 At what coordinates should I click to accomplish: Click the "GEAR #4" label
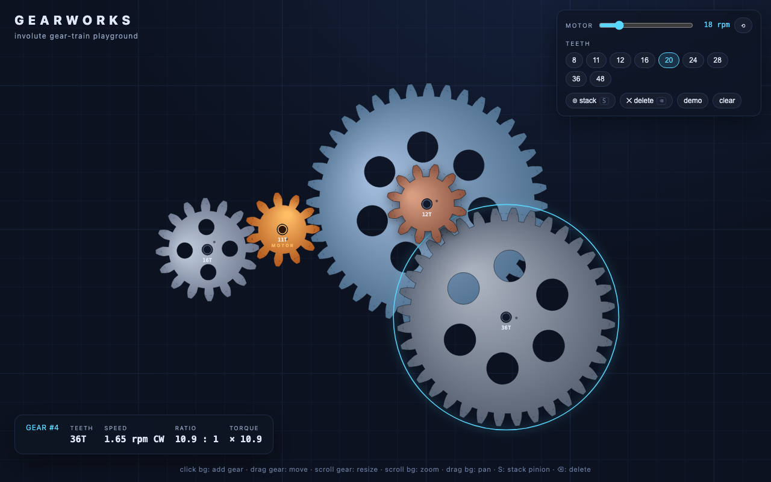pyautogui.click(x=42, y=428)
